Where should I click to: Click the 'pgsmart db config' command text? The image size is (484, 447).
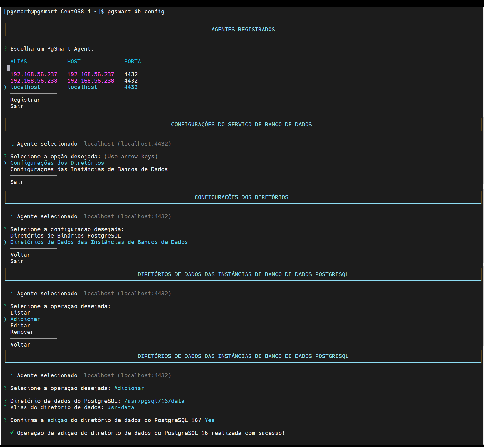136,12
